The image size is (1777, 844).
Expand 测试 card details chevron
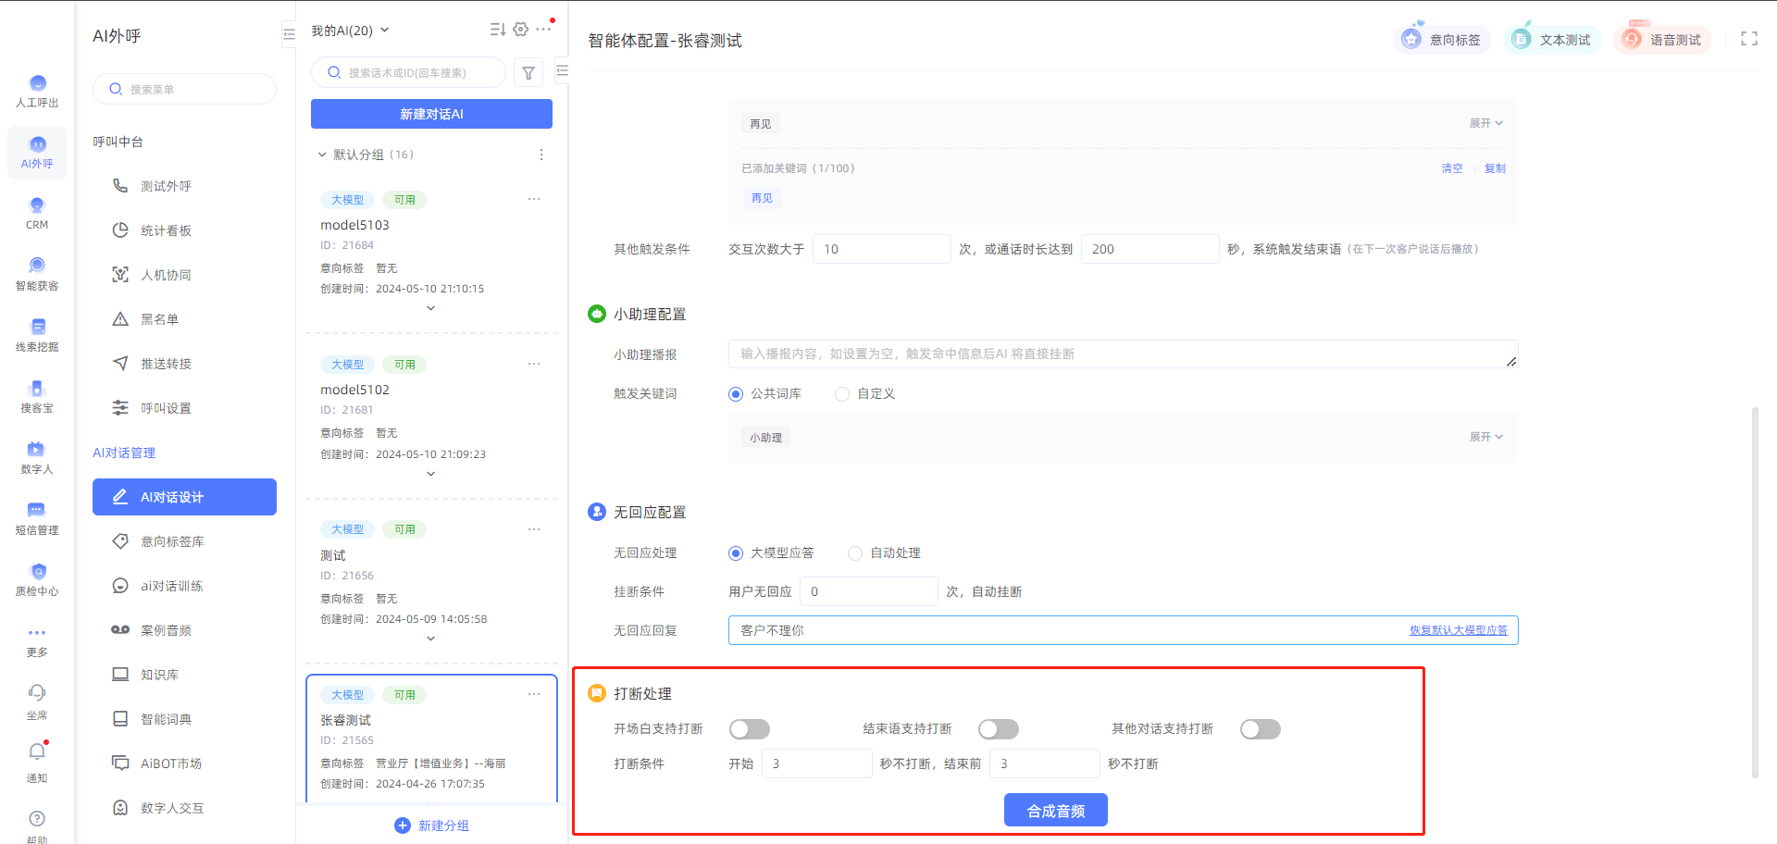click(430, 639)
